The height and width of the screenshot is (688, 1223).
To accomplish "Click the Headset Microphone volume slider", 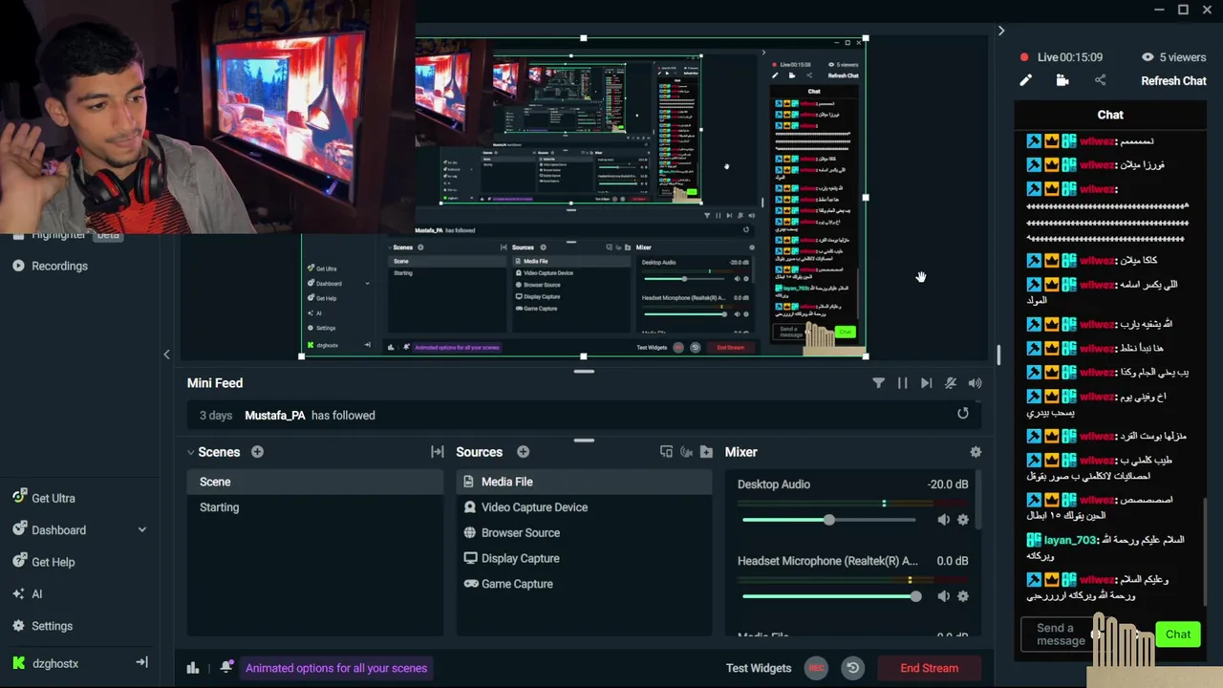I will pyautogui.click(x=828, y=596).
